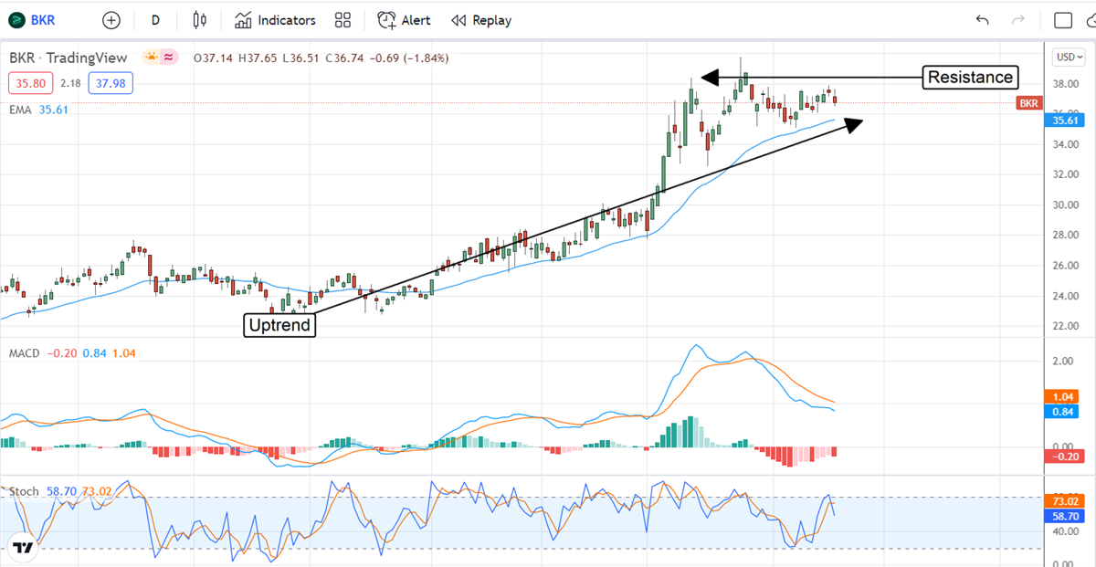Click the EMA 35.61 price scale label
1096x567 pixels.
pos(1067,120)
